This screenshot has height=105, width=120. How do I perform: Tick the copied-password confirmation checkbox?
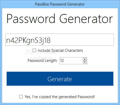coord(21,97)
